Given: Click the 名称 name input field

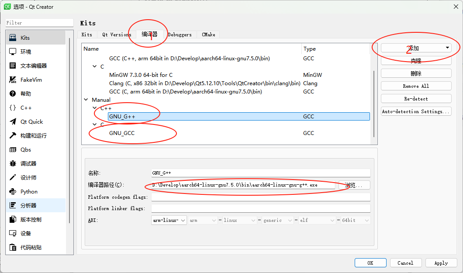Looking at the screenshot, I should [261, 173].
